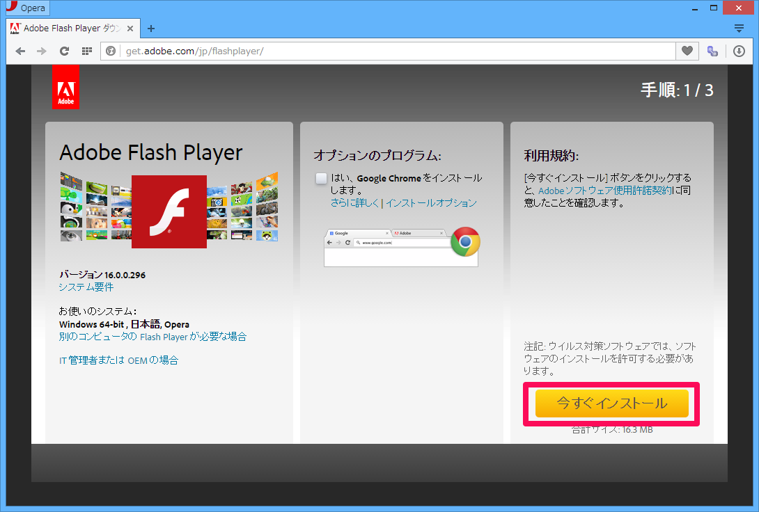Click the address bar URL field

click(x=390, y=51)
